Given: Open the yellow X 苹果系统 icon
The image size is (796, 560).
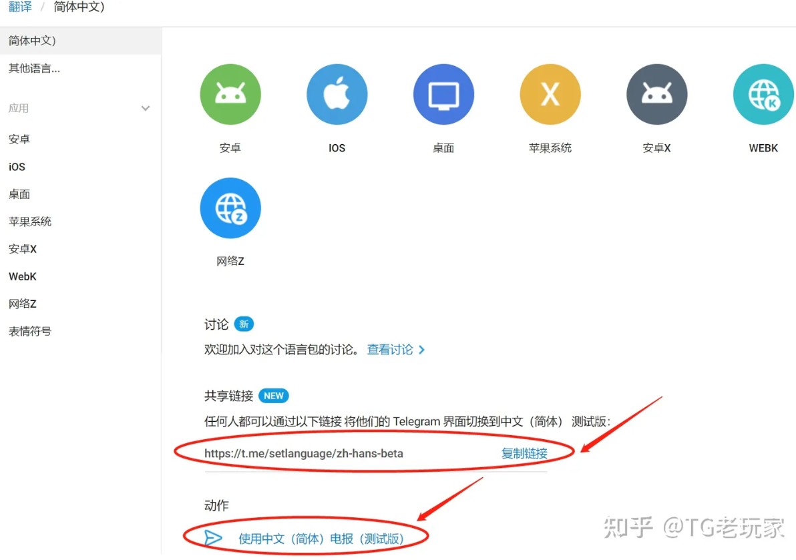Looking at the screenshot, I should (550, 94).
